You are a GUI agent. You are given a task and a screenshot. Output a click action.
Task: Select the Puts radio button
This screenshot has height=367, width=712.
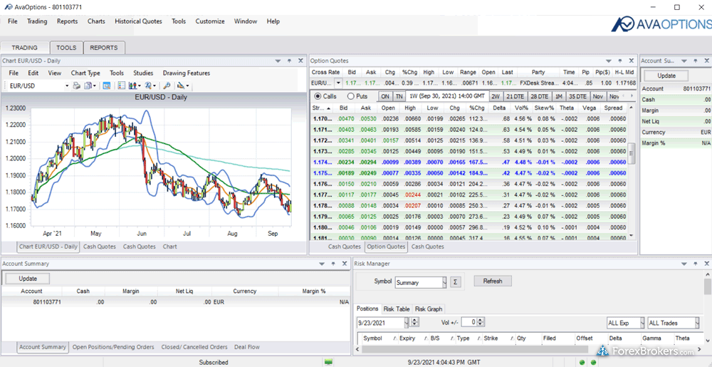[350, 96]
